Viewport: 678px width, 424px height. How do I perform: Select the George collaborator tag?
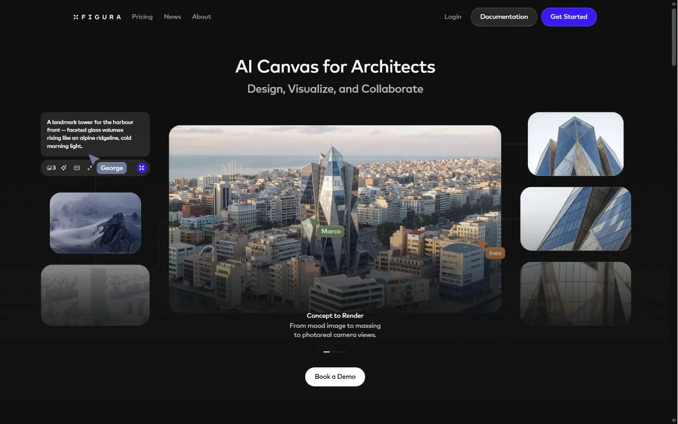pyautogui.click(x=112, y=168)
